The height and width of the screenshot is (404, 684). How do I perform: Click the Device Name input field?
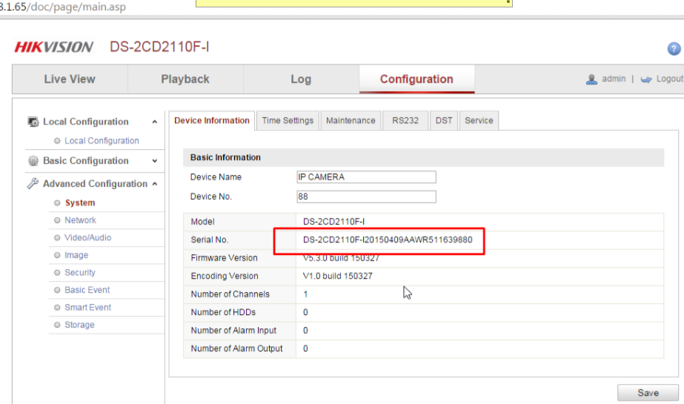pyautogui.click(x=366, y=177)
